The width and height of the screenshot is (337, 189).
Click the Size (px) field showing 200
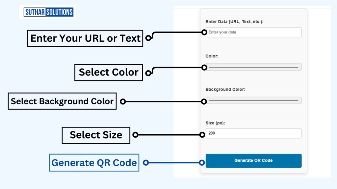pyautogui.click(x=254, y=133)
